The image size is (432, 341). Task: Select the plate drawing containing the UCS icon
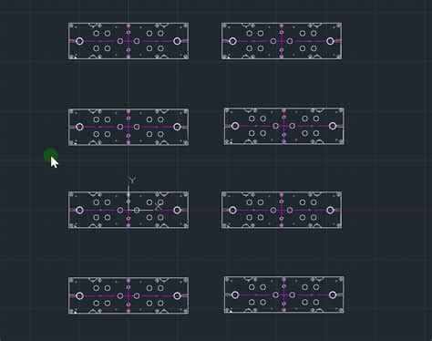click(x=129, y=210)
